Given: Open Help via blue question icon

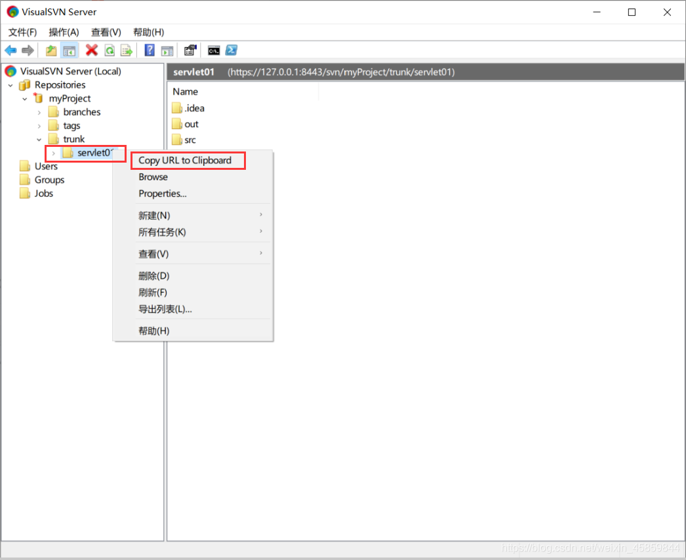Looking at the screenshot, I should (x=150, y=50).
